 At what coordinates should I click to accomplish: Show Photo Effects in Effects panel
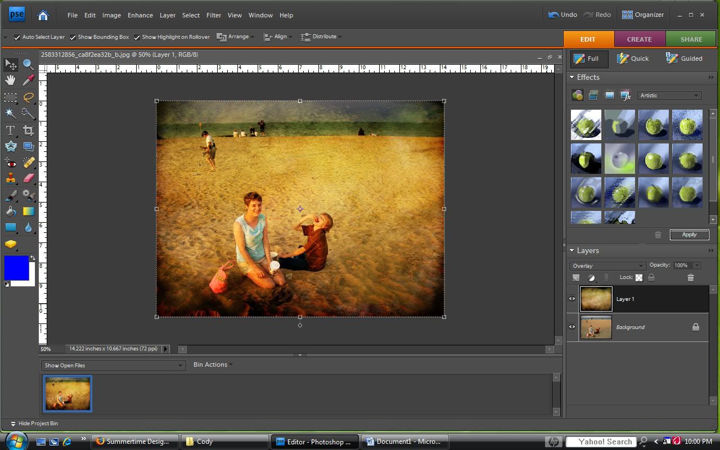609,95
